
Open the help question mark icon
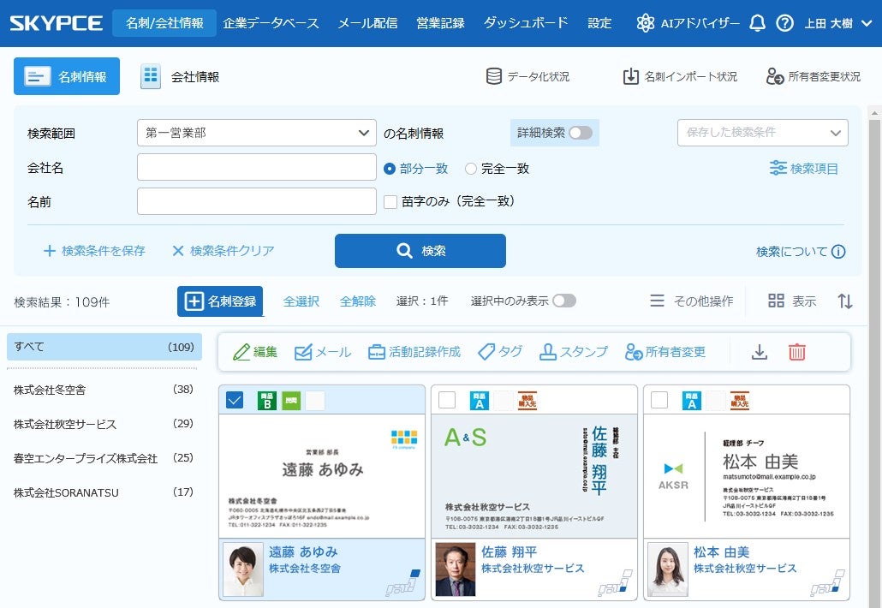pos(784,23)
